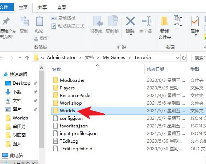This screenshot has width=206, height=164.
Task: Expand the address bar history dropdown
Action: tap(178, 58)
